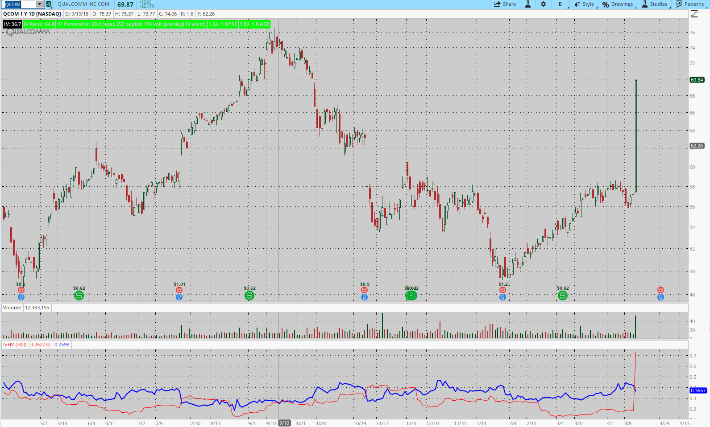This screenshot has height=427, width=710.
Task: Click the earnings phone icon labeled $0.8
Action: pos(21,290)
